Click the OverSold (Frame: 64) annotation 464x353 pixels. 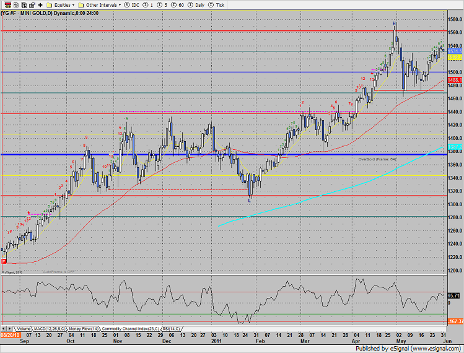(377, 159)
